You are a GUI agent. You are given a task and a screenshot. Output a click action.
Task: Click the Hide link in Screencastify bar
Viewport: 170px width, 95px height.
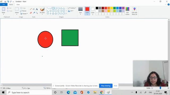pos(115,86)
